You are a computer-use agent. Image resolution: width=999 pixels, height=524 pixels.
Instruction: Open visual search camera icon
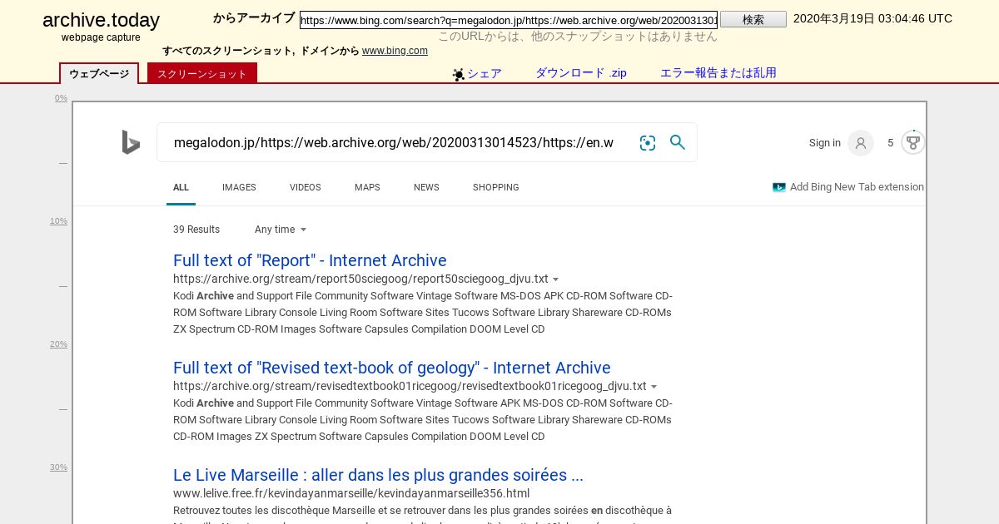[648, 143]
